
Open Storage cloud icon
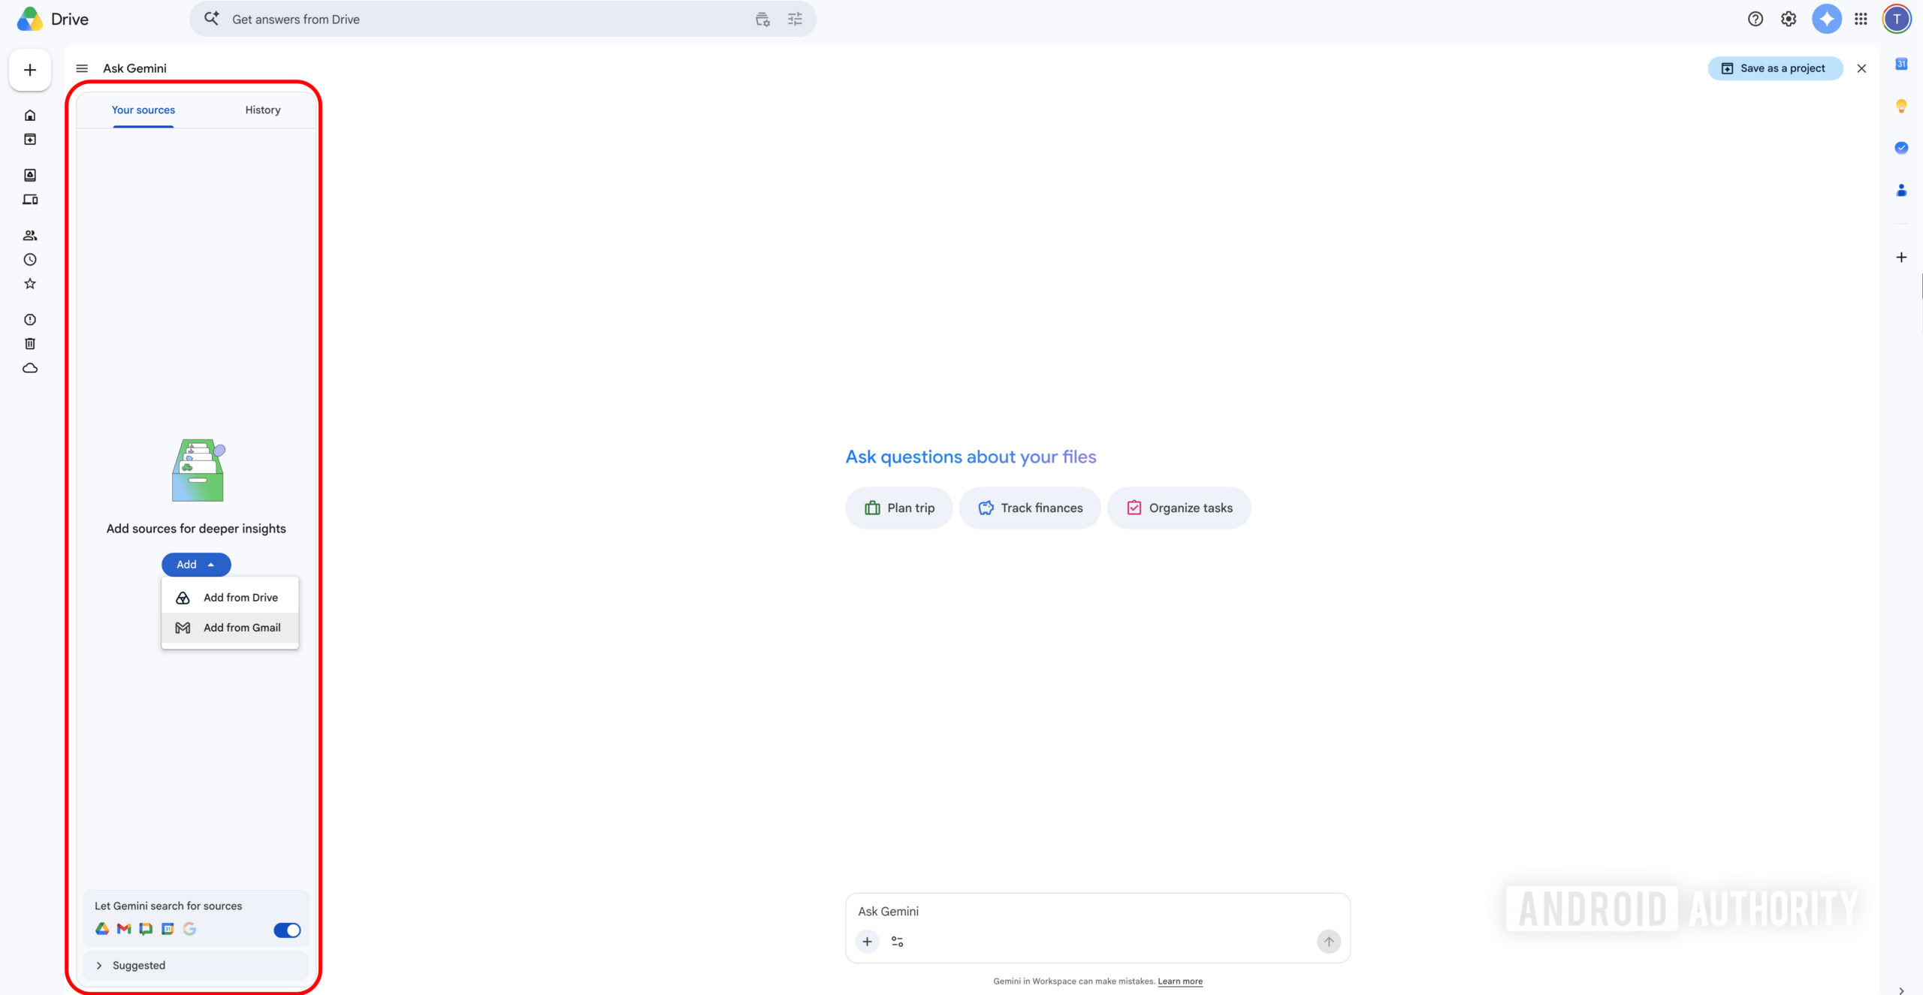[x=30, y=368]
